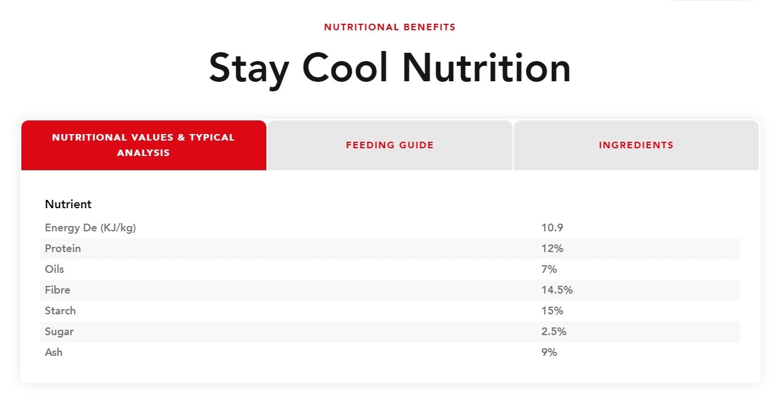Screen dimensions: 782x398
Task: Click the 10.9 energy value
Action: click(552, 228)
